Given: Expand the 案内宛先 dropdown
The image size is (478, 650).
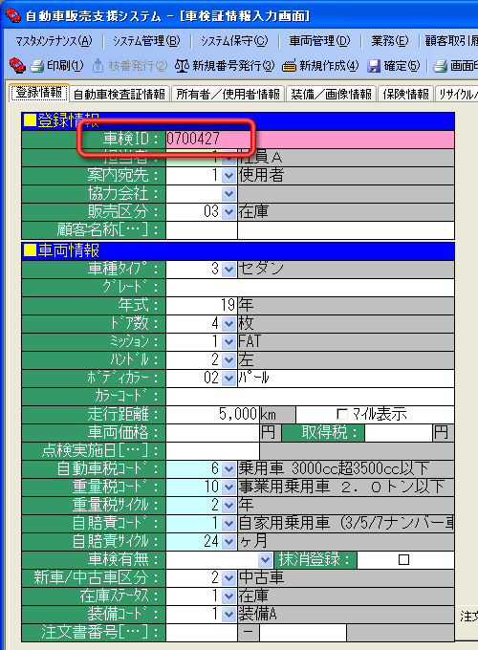Looking at the screenshot, I should [x=228, y=176].
